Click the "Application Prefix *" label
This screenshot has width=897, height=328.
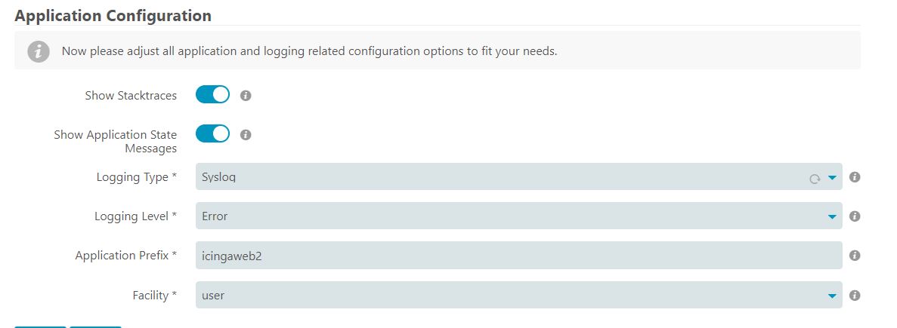point(126,256)
